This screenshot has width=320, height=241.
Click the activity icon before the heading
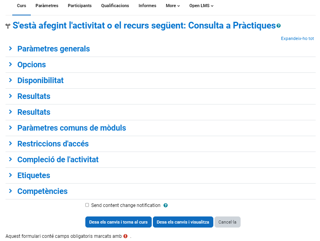coord(8,26)
